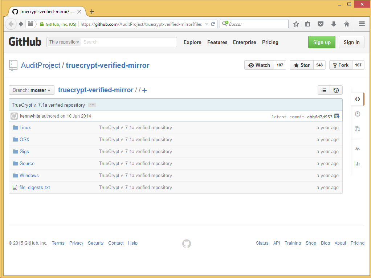Open the Code tab icon in sidebar
This screenshot has height=278, width=371.
pos(358,99)
